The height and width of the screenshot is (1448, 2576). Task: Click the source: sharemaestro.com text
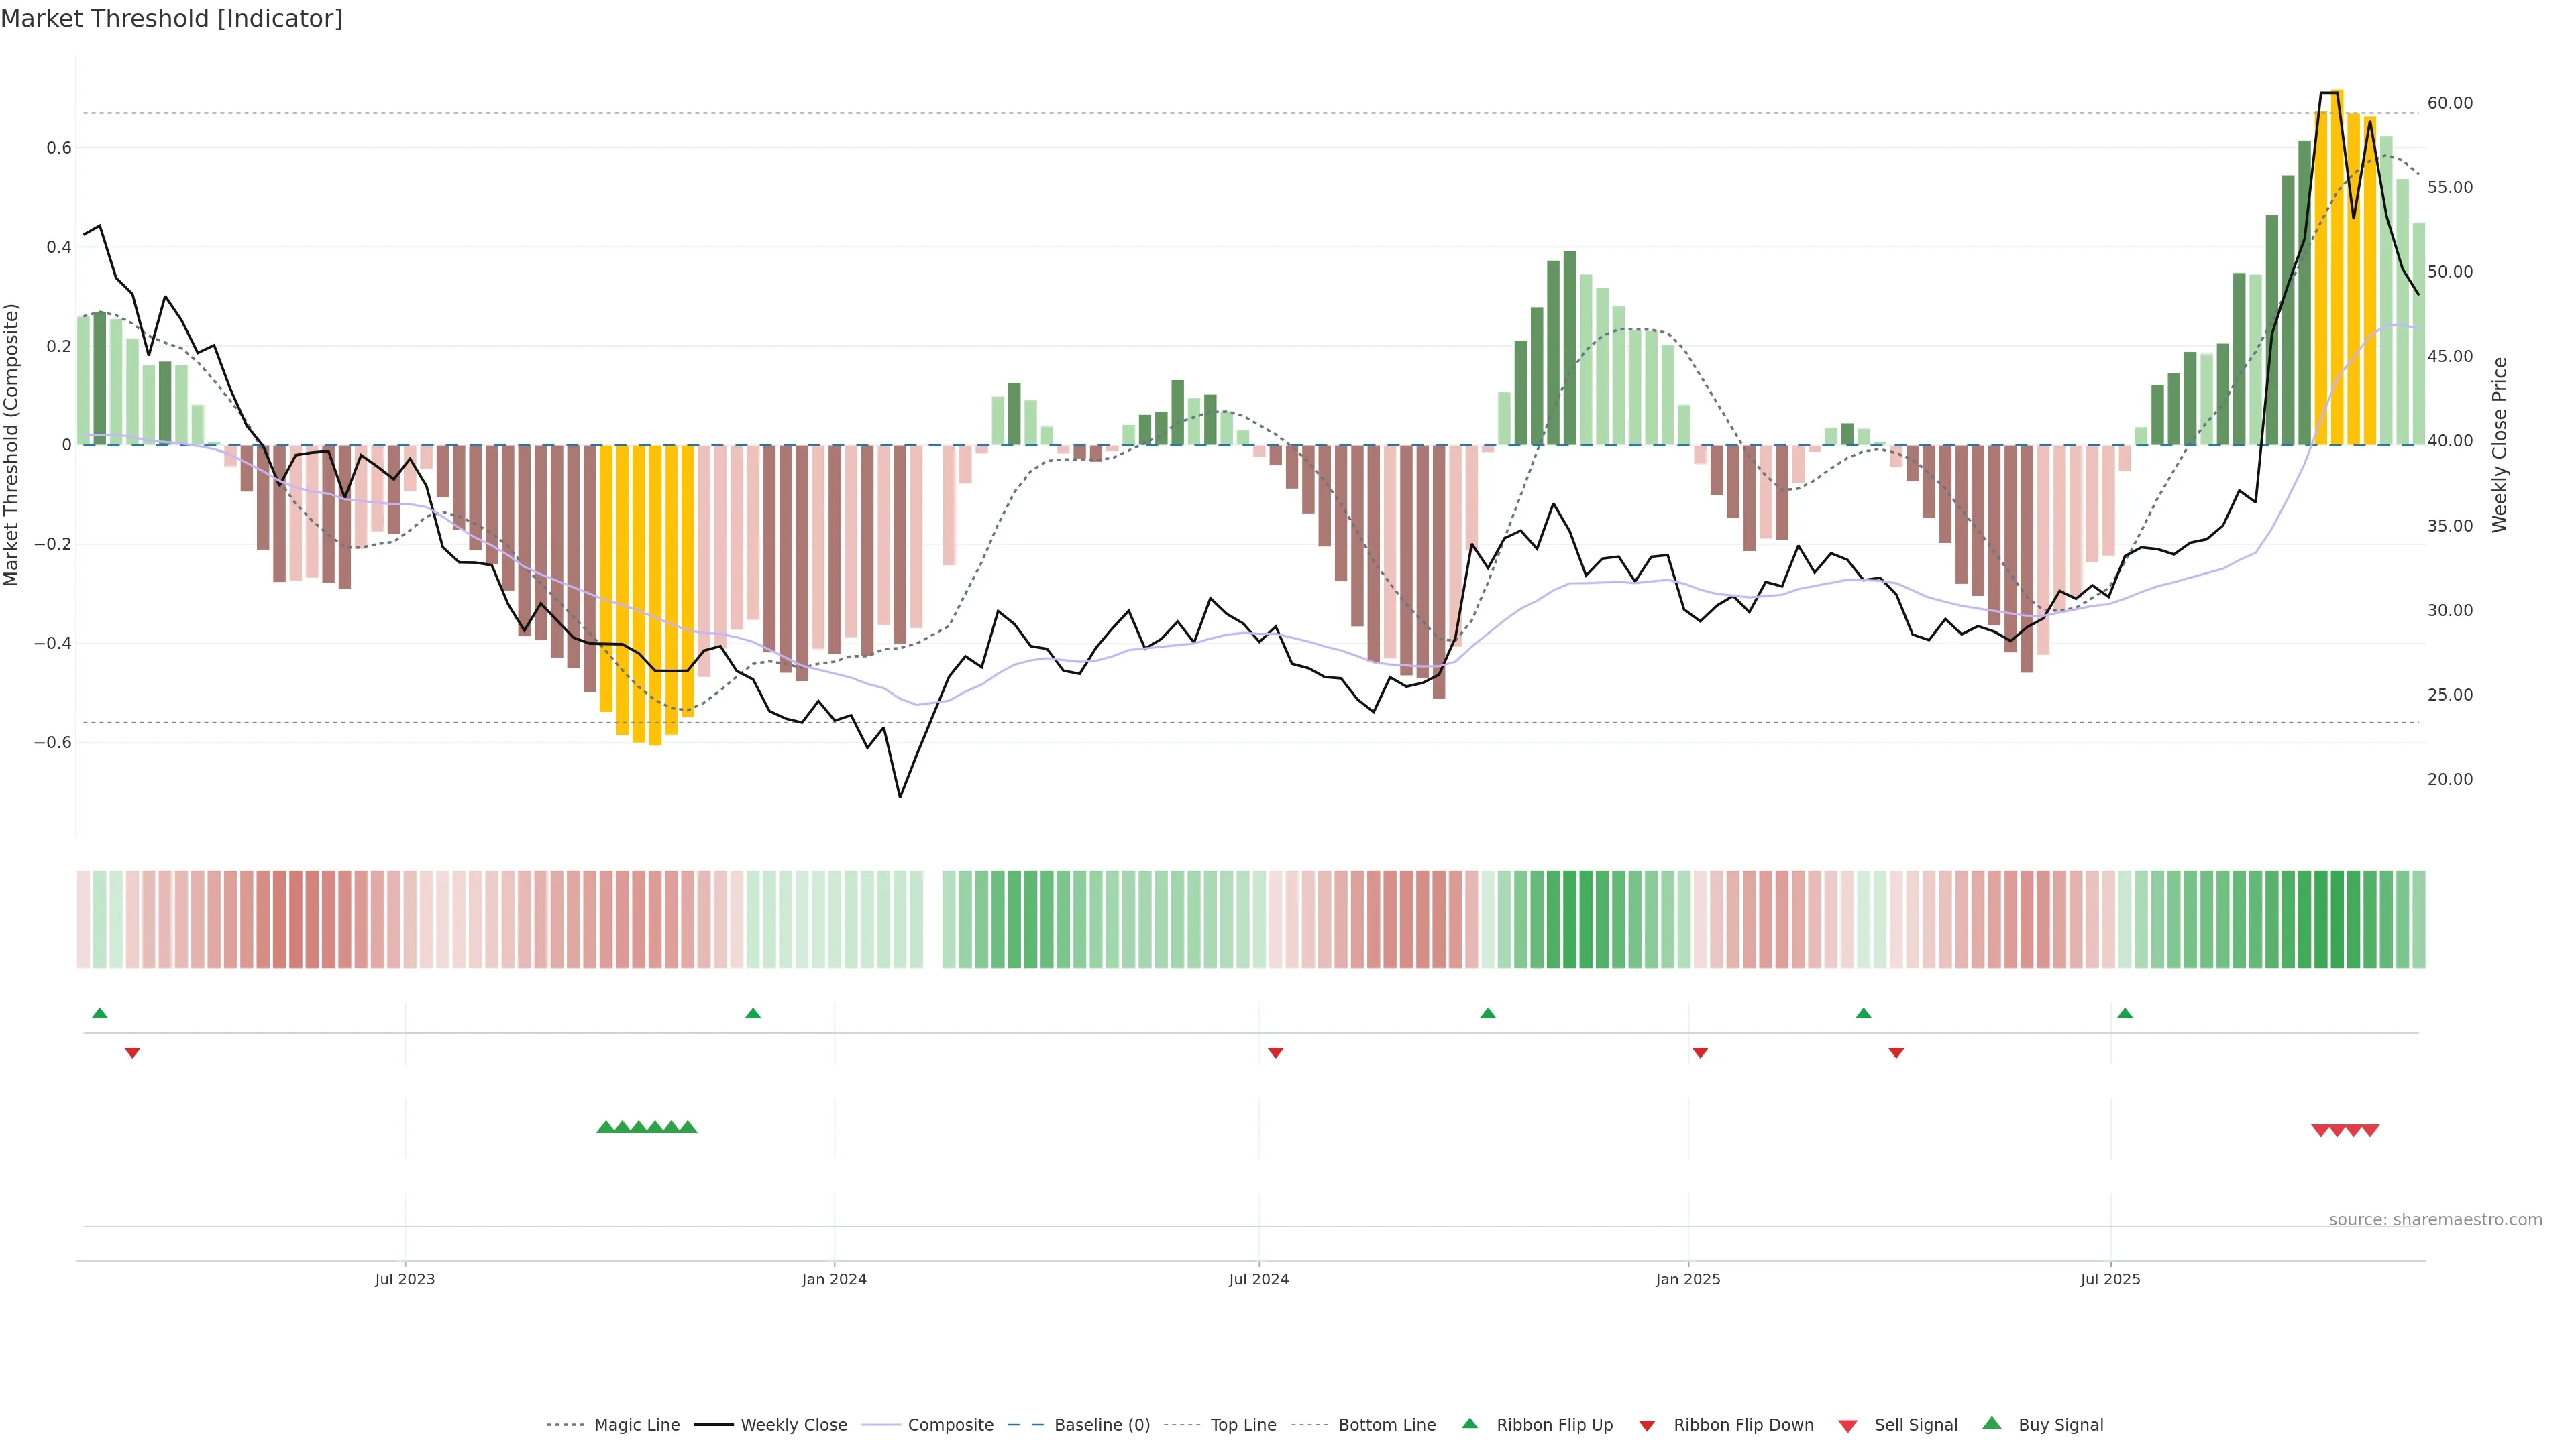[2435, 1220]
